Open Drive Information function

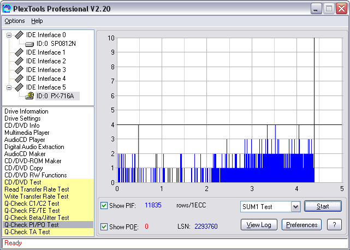click(26, 111)
